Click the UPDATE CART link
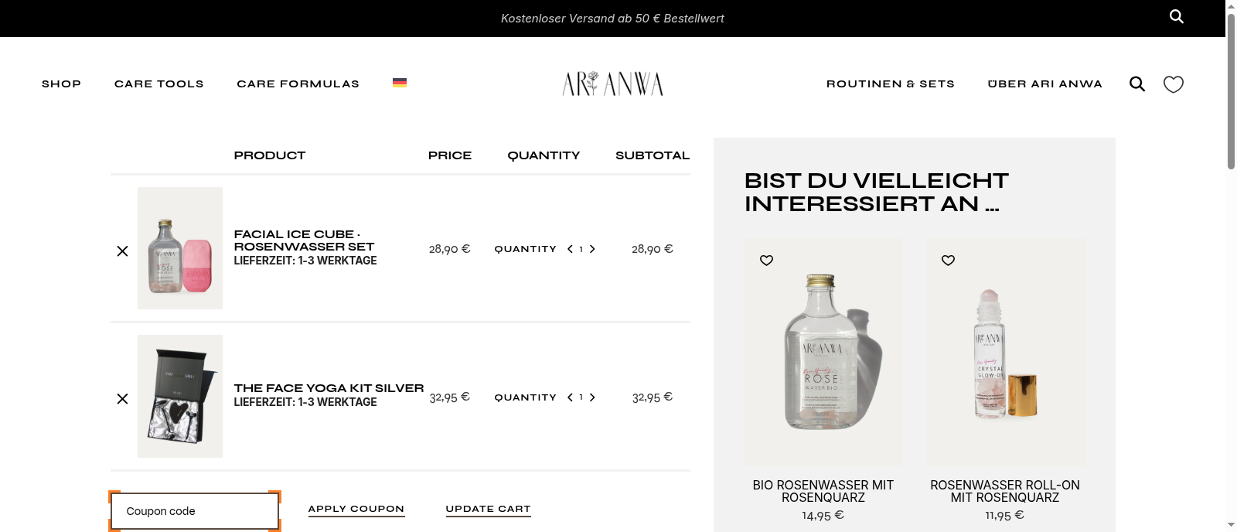Image resolution: width=1237 pixels, height=532 pixels. pyautogui.click(x=488, y=509)
